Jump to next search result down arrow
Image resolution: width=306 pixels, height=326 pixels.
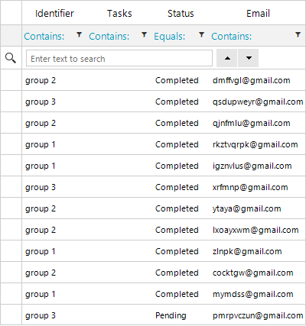[249, 58]
